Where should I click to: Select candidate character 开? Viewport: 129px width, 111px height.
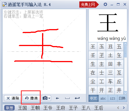coord(102,90)
